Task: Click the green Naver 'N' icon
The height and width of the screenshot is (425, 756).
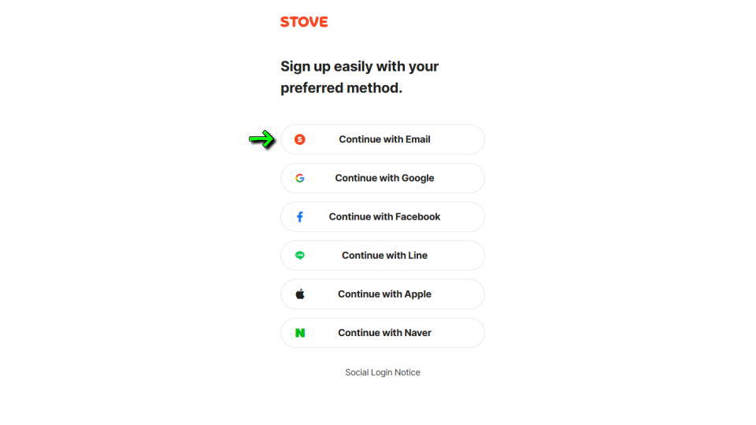Action: click(299, 333)
